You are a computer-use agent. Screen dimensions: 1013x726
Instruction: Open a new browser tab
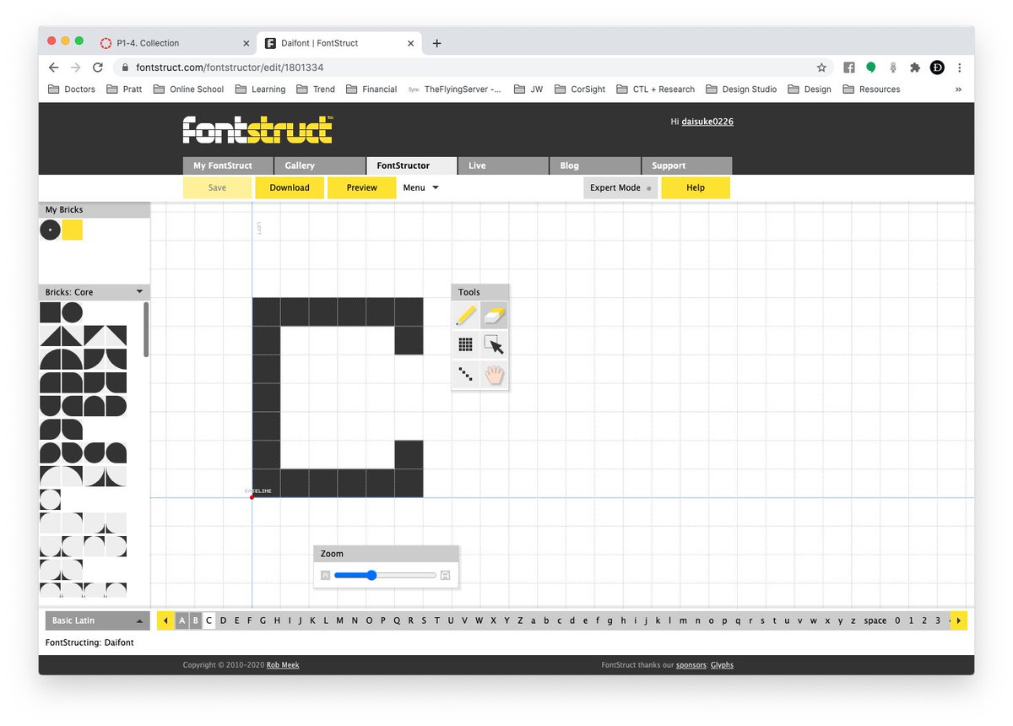tap(436, 43)
